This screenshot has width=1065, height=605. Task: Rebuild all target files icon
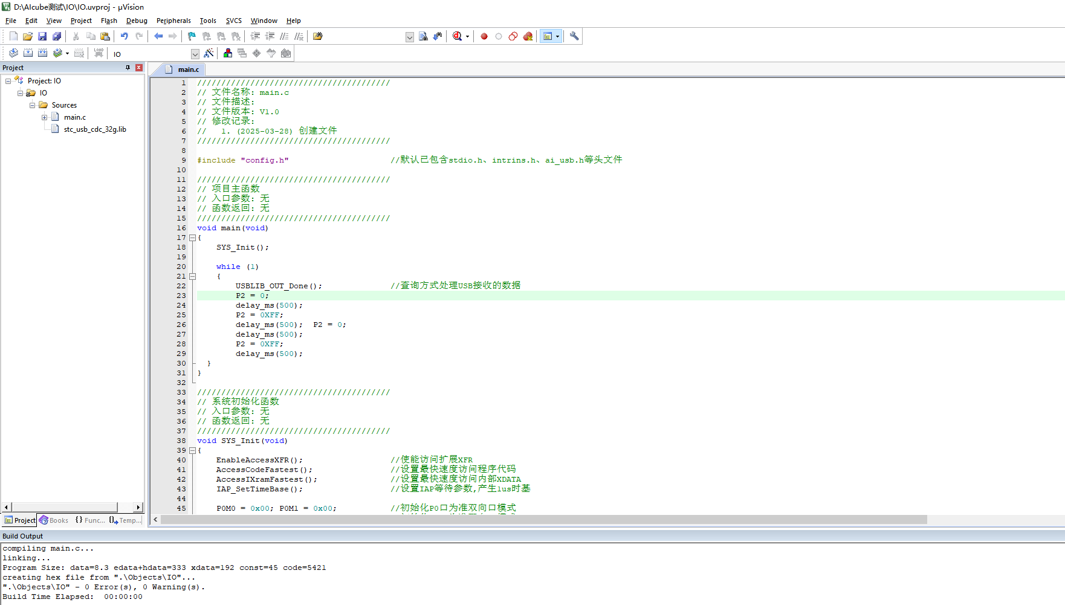click(x=42, y=53)
